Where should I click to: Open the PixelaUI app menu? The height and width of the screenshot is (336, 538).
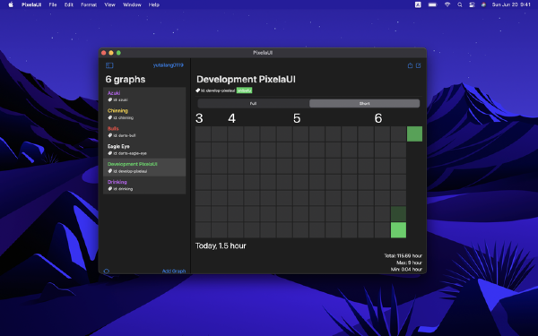[x=31, y=4]
